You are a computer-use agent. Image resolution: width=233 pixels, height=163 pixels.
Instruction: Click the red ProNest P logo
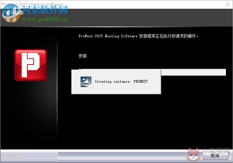click(31, 65)
